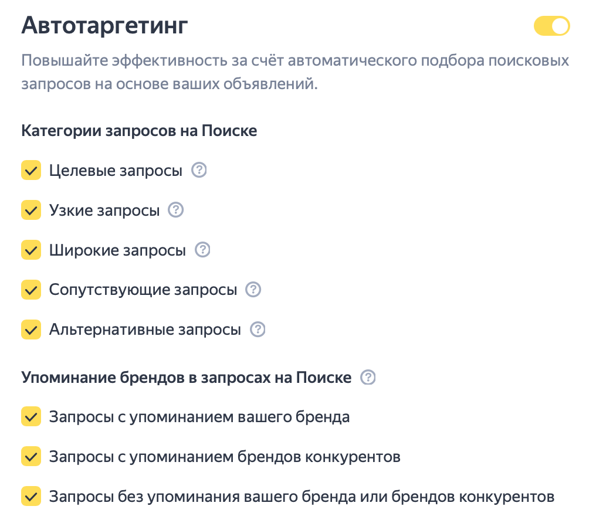The height and width of the screenshot is (523, 596).
Task: Click help icon beside Узкие запросы
Action: point(176,210)
